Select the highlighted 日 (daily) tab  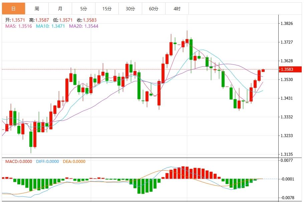[x=13, y=7]
